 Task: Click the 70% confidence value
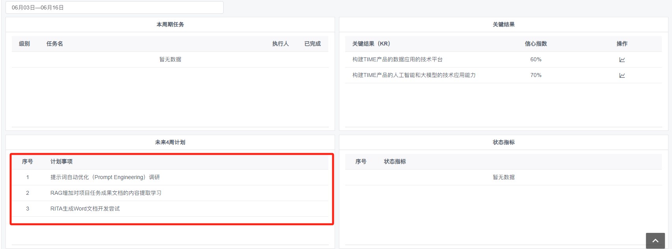coord(536,75)
